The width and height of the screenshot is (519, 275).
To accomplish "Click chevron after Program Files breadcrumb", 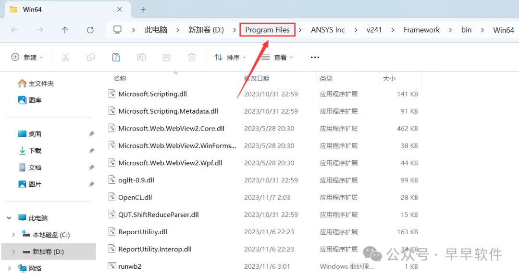I will pos(300,30).
